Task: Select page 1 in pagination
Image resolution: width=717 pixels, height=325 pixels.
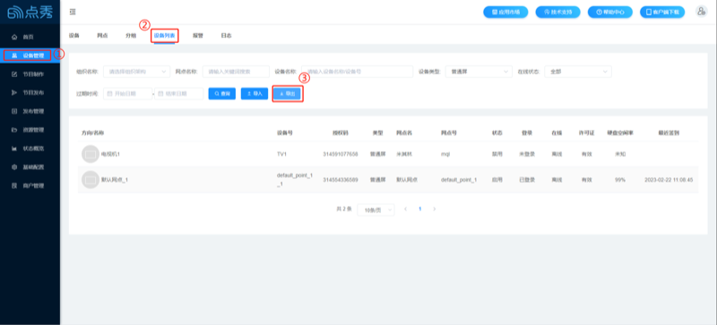Action: tap(419, 209)
